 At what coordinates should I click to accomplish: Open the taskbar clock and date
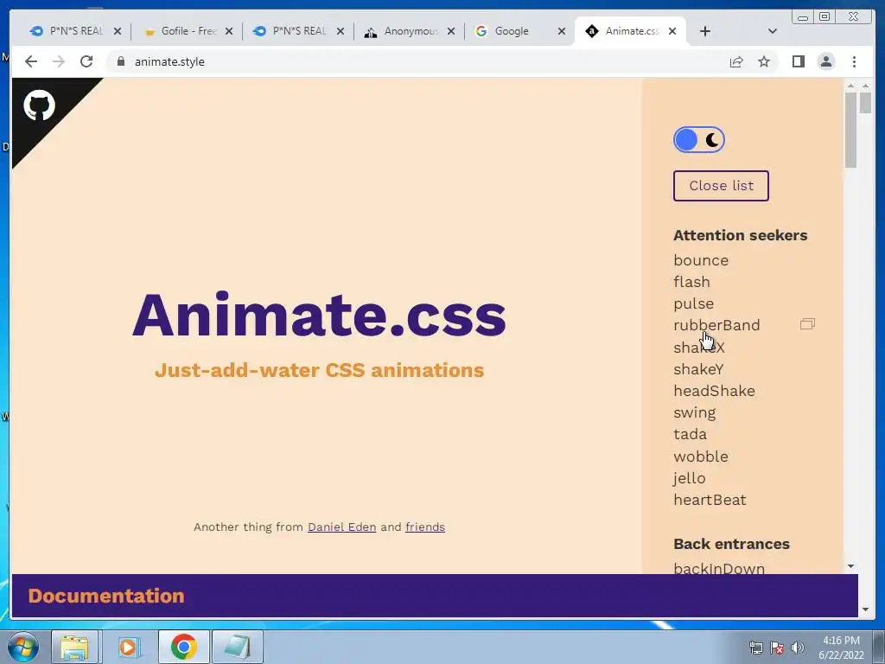coord(841,648)
